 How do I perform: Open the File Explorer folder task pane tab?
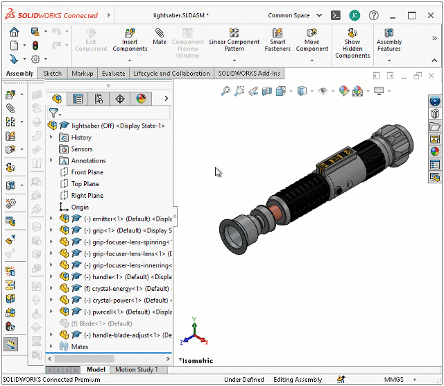point(435,126)
